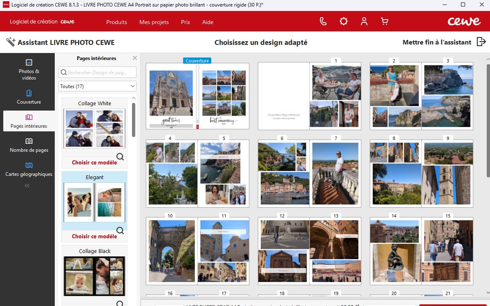This screenshot has height=306, width=490.
Task: Select the page 6 thumbnail
Action: pyautogui.click(x=284, y=173)
